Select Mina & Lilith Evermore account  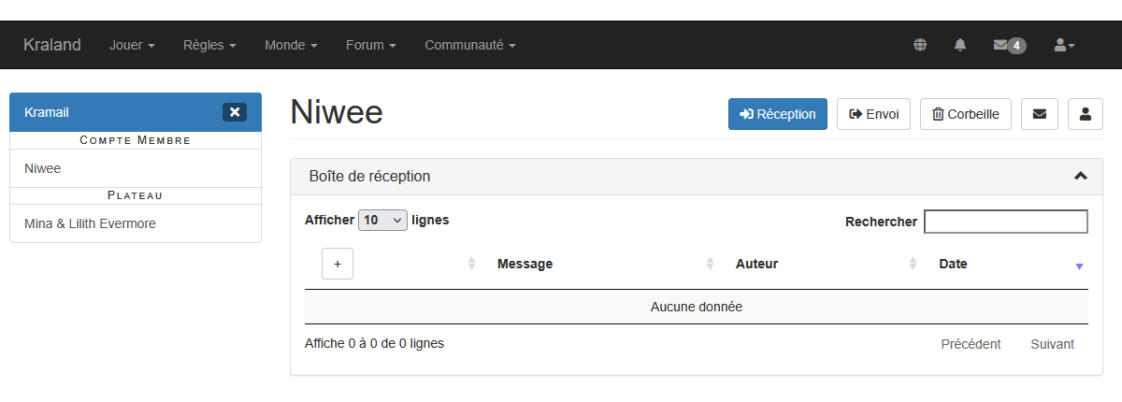[90, 223]
